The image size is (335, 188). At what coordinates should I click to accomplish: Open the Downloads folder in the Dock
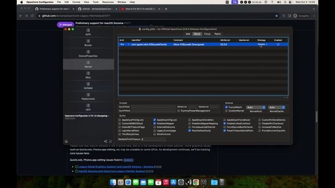[x=214, y=182]
